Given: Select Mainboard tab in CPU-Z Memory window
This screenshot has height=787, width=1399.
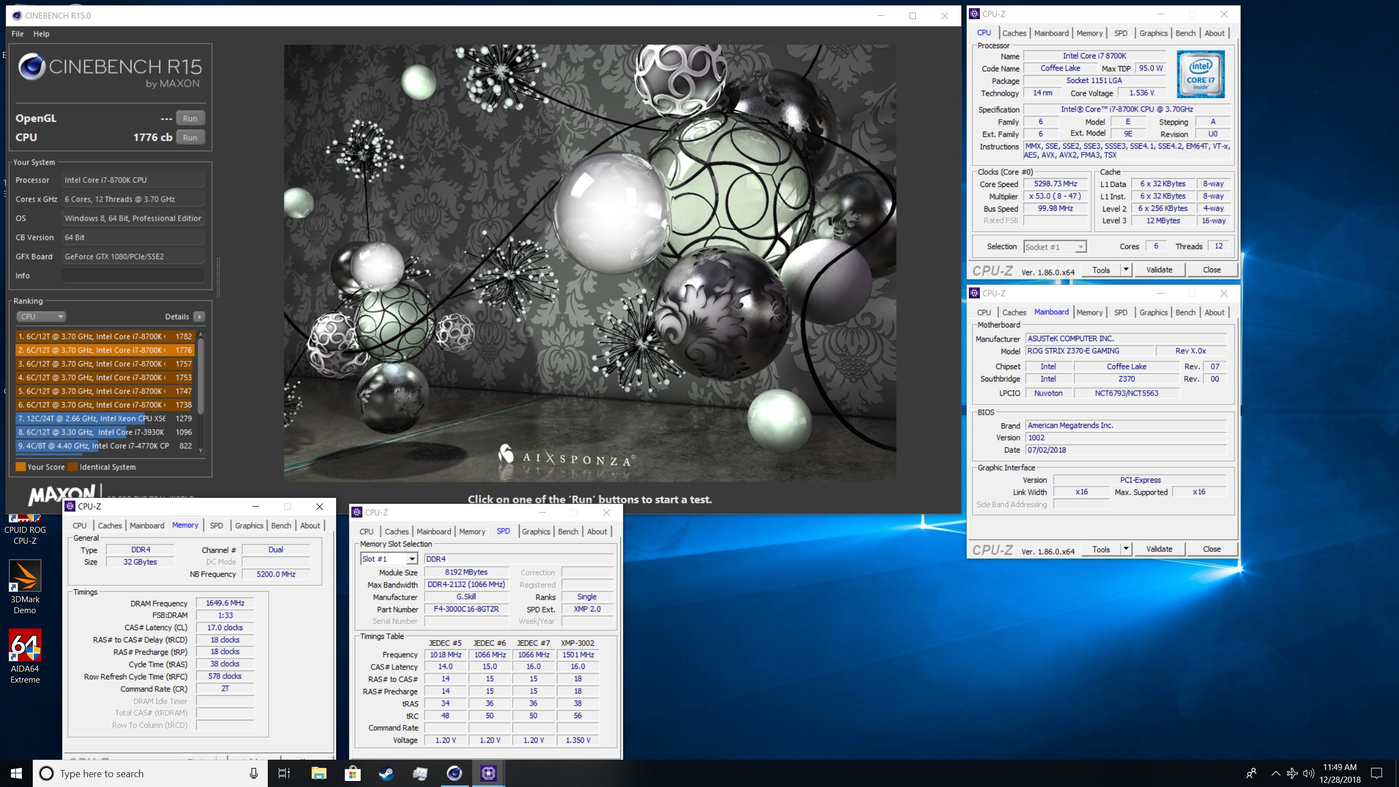Looking at the screenshot, I should coord(147,525).
